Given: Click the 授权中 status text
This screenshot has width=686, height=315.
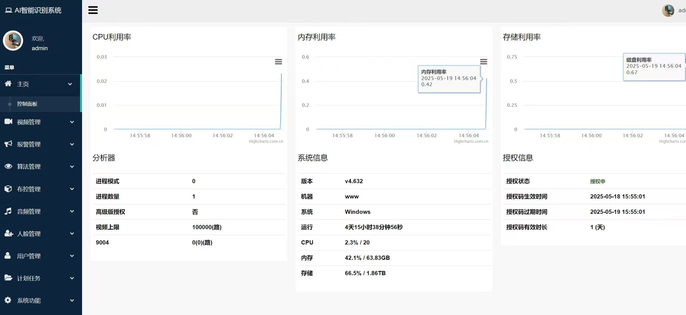Looking at the screenshot, I should [598, 181].
